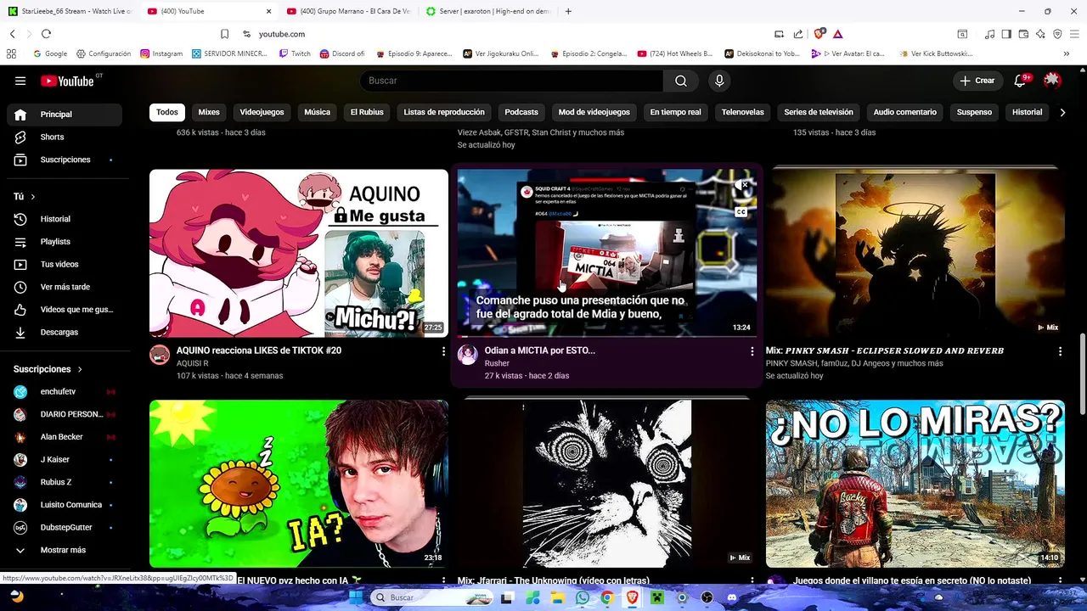The width and height of the screenshot is (1087, 611).
Task: Open Brave VPN shield icon
Action: point(1057,34)
